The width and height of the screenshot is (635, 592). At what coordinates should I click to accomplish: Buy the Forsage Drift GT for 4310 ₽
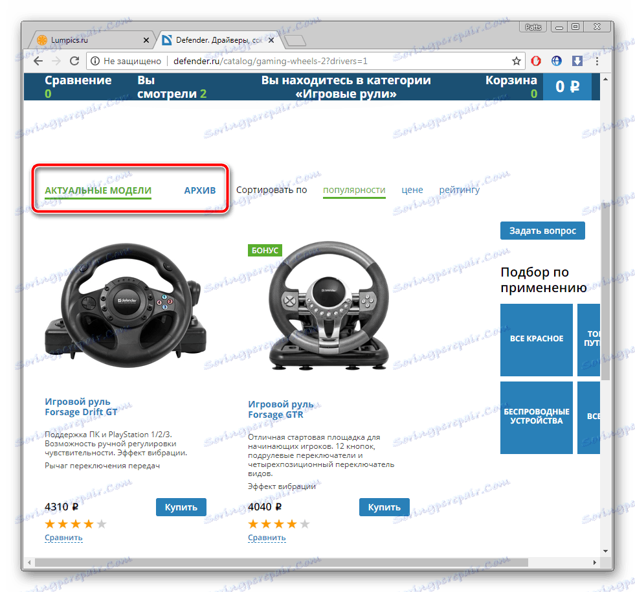point(181,507)
